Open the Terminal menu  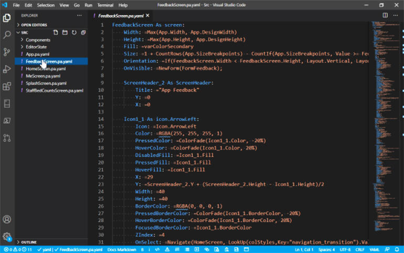[105, 5]
